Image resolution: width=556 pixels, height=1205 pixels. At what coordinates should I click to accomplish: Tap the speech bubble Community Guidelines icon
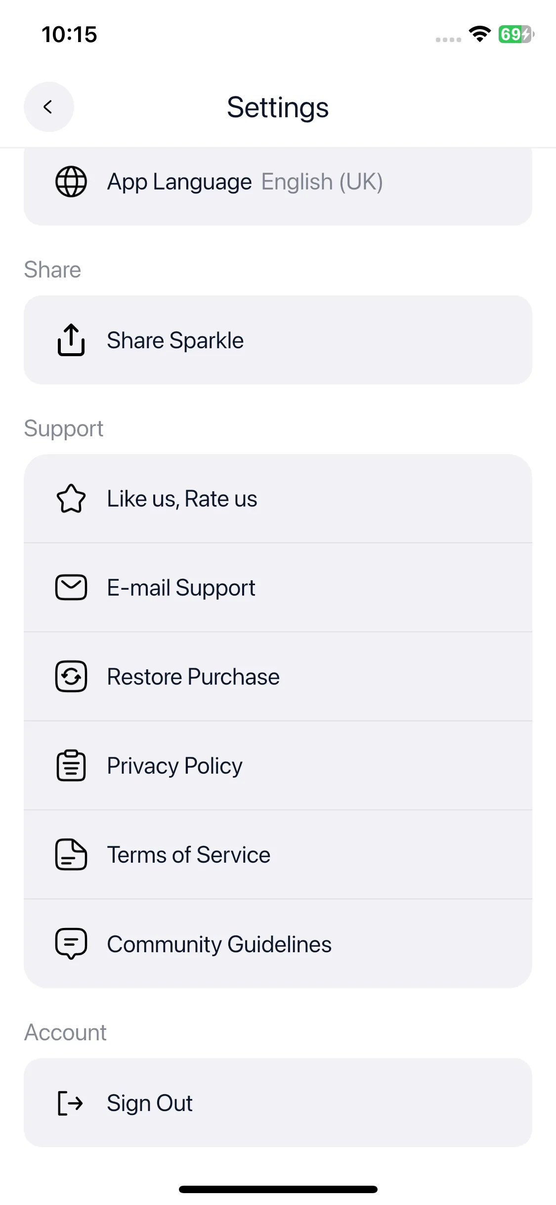[x=71, y=944]
